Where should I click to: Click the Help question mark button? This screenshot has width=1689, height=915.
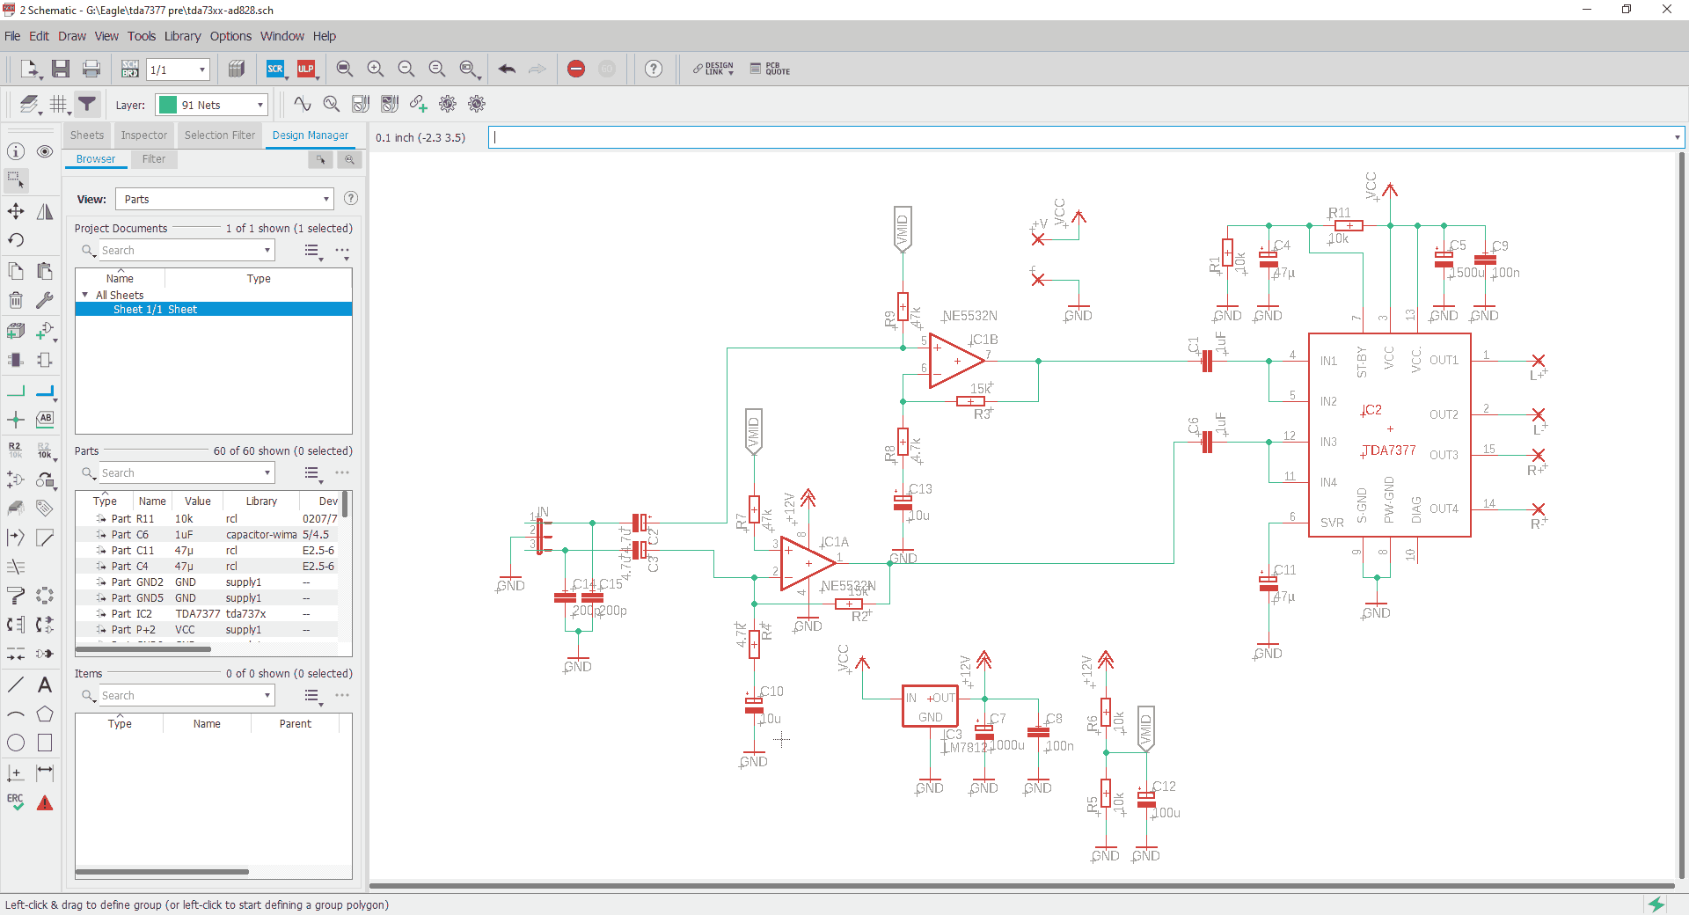(x=653, y=68)
